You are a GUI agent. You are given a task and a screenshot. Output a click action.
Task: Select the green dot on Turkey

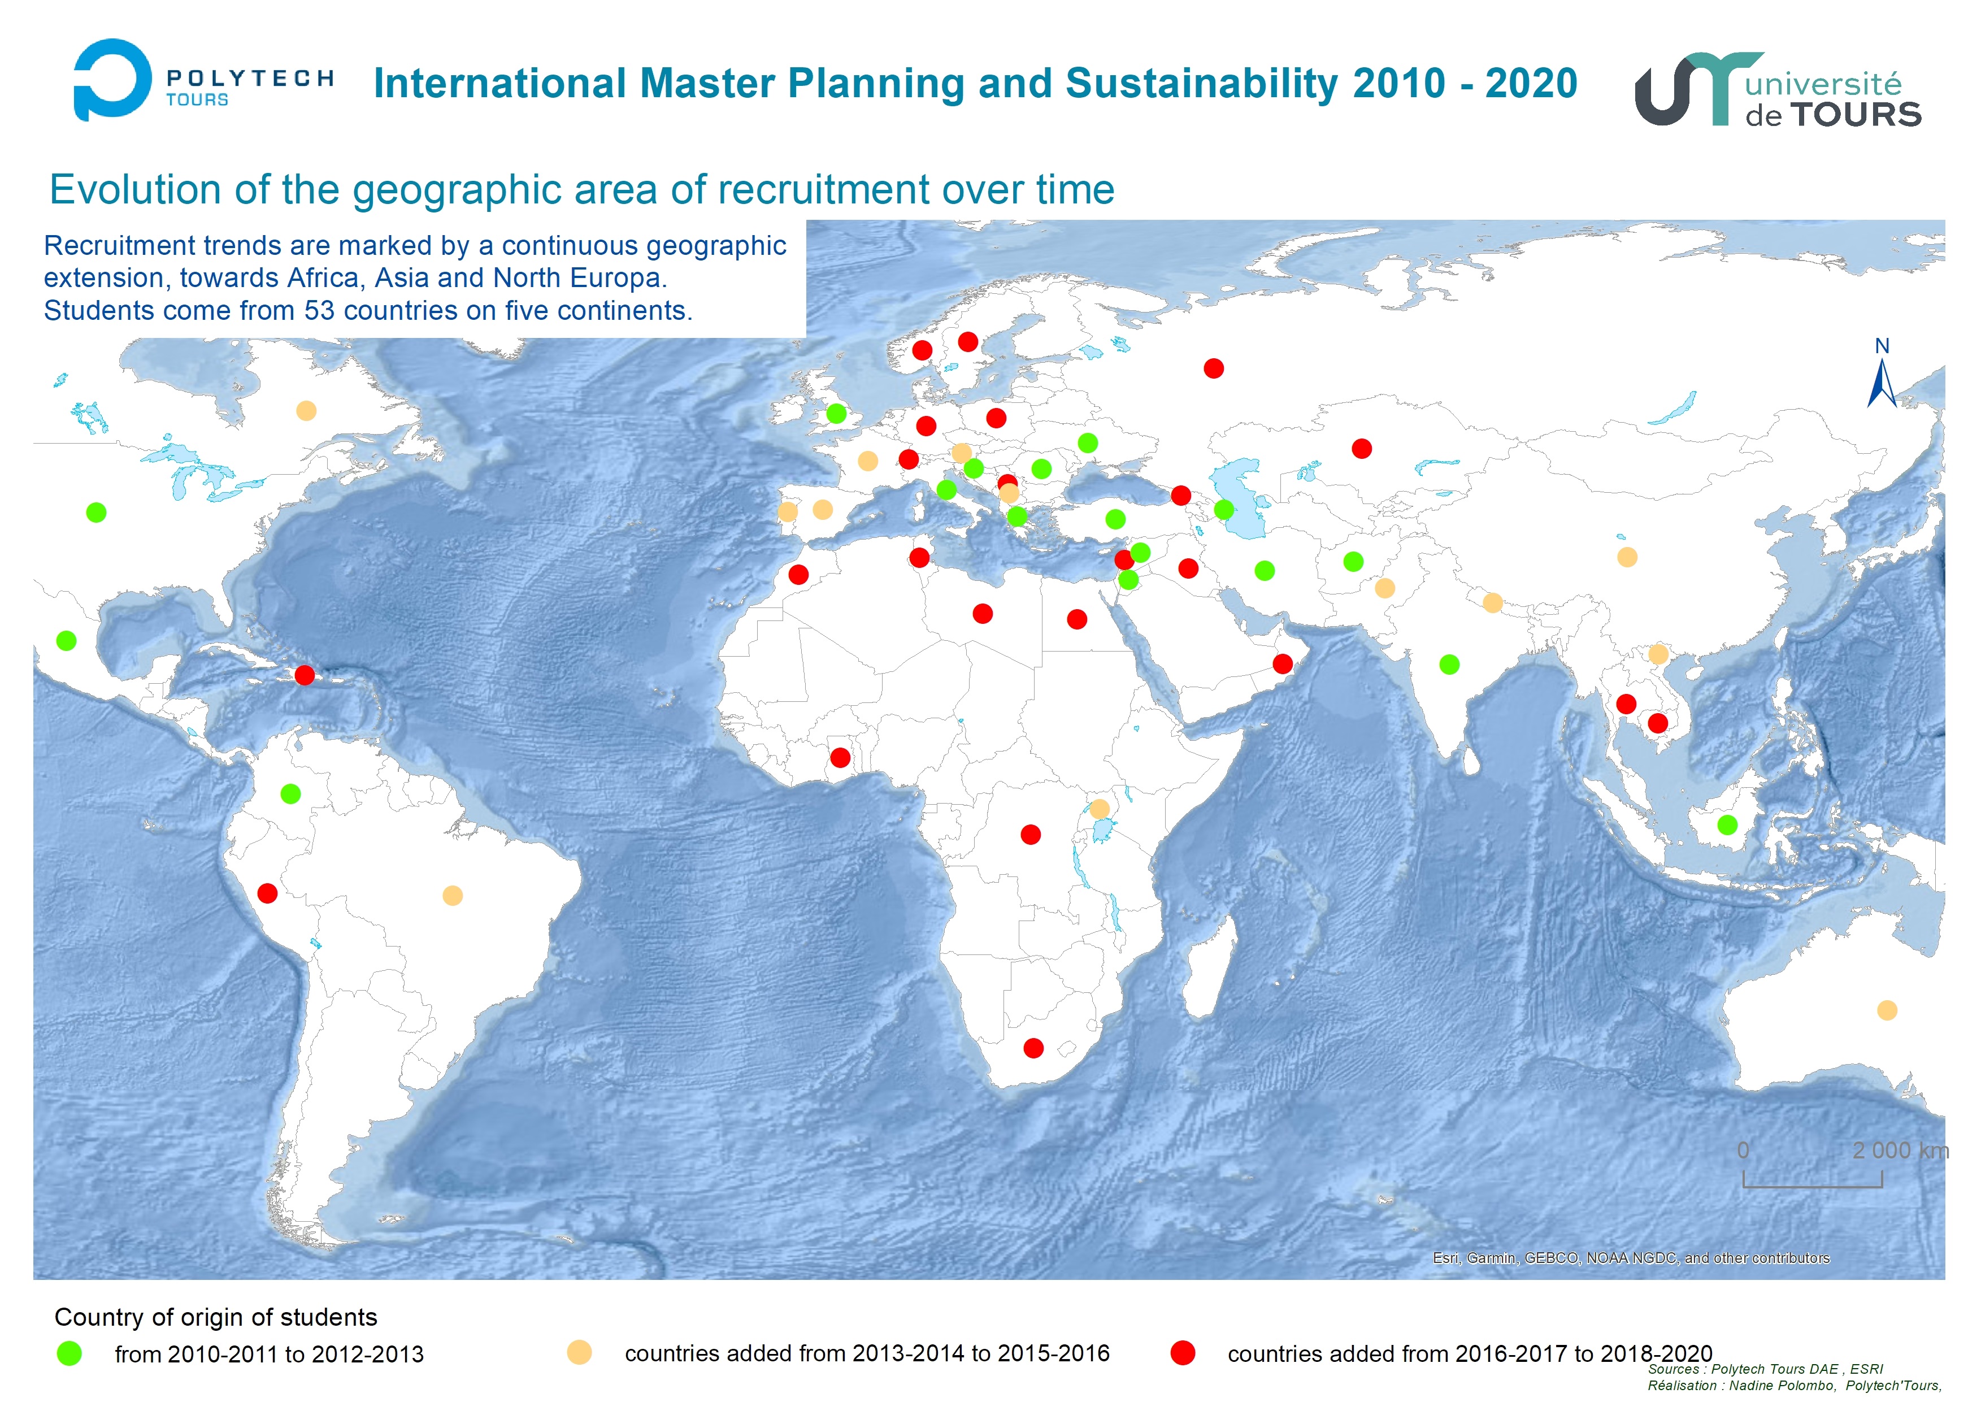pyautogui.click(x=1115, y=519)
